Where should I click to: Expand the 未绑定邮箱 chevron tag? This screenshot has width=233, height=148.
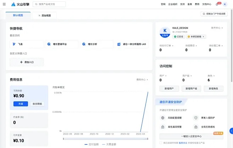pos(196,37)
